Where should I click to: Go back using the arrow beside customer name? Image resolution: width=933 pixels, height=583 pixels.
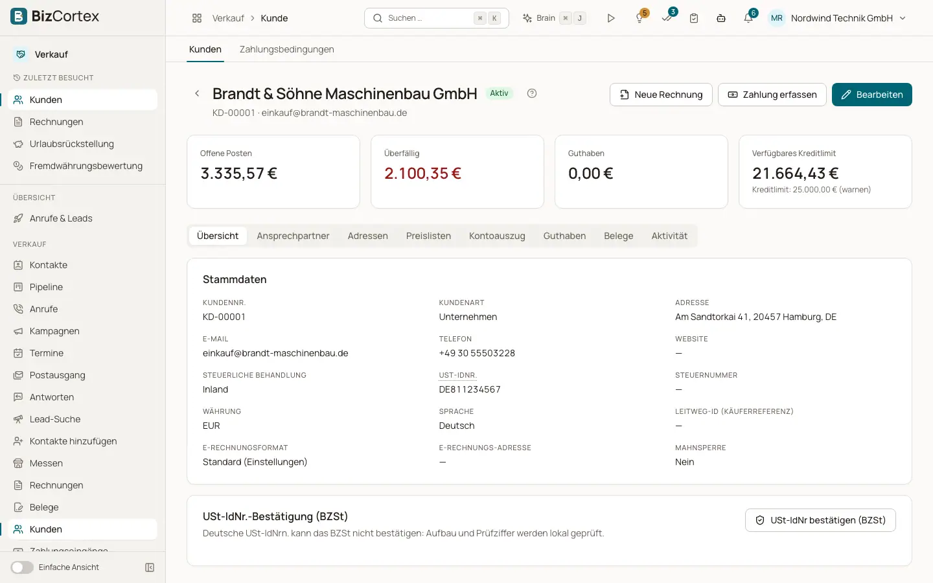(x=197, y=94)
